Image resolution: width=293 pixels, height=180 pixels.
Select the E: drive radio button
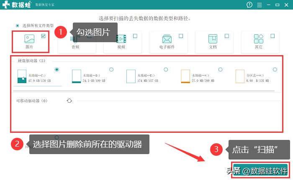click(x=166, y=70)
